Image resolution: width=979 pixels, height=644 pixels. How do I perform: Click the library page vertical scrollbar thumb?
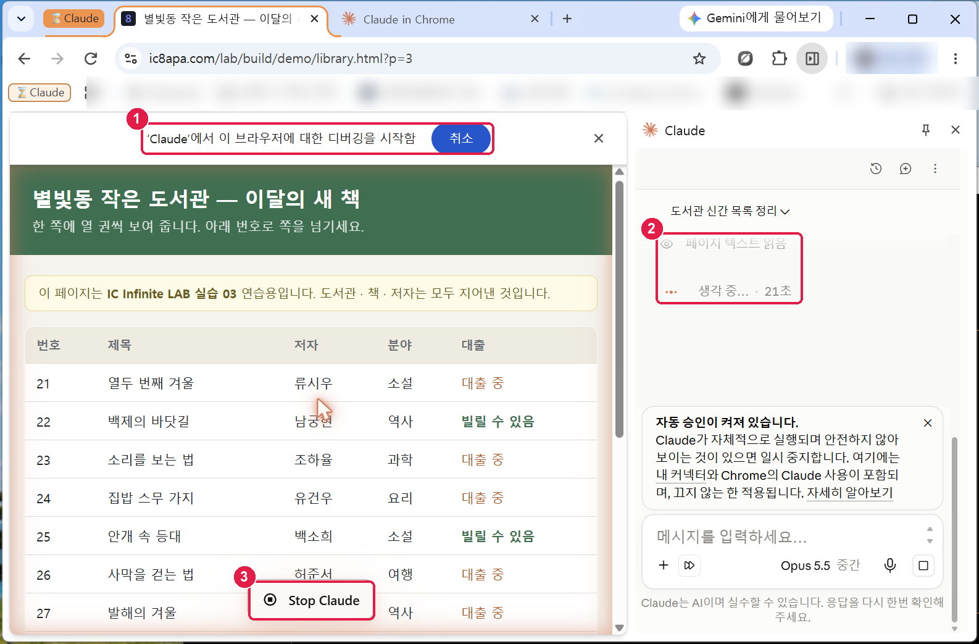point(620,309)
